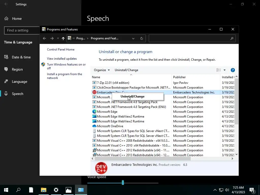Screen dimensions: 260x195
Task: Change view using the view options icon
Action: (219, 70)
